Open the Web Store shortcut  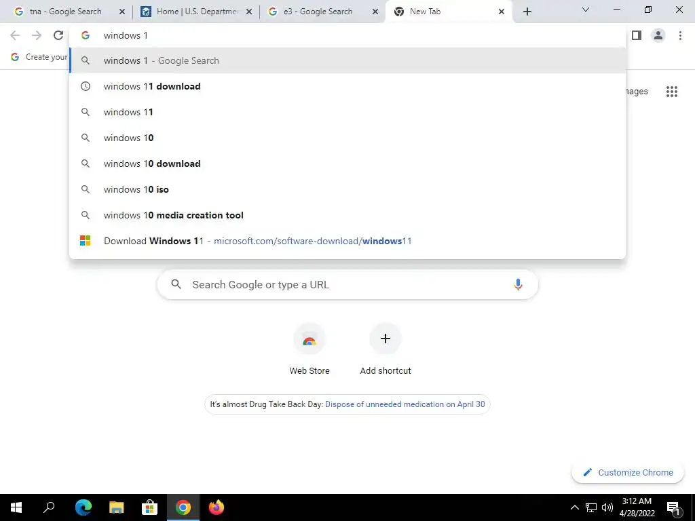[x=309, y=350]
